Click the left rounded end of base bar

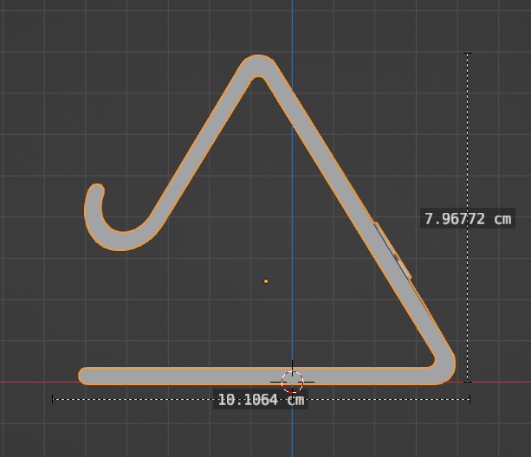(x=85, y=376)
